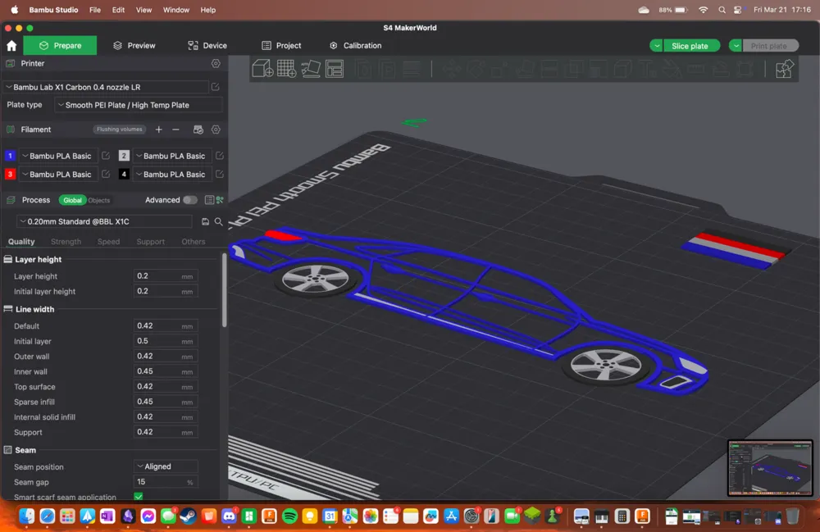Edit filament 3 preset icon
Viewport: 820px width, 532px height.
pos(106,174)
